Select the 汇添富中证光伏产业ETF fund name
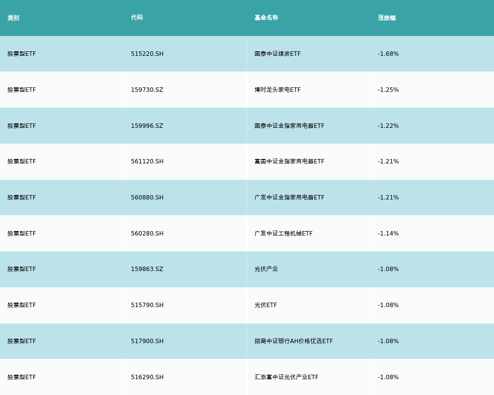This screenshot has height=395, width=494. tap(287, 377)
